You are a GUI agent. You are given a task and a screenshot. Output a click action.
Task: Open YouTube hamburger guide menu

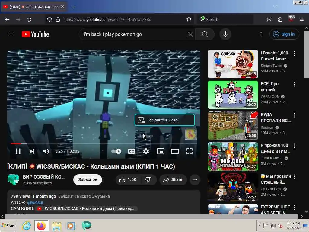11,34
